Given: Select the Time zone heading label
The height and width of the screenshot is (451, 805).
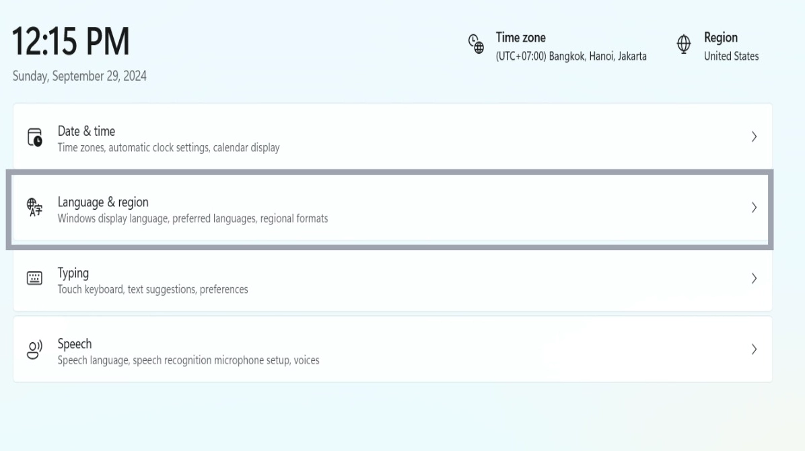Looking at the screenshot, I should point(520,38).
